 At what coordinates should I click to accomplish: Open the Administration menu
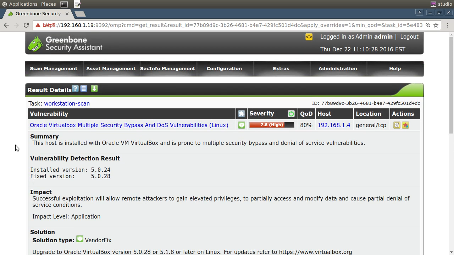[338, 69]
